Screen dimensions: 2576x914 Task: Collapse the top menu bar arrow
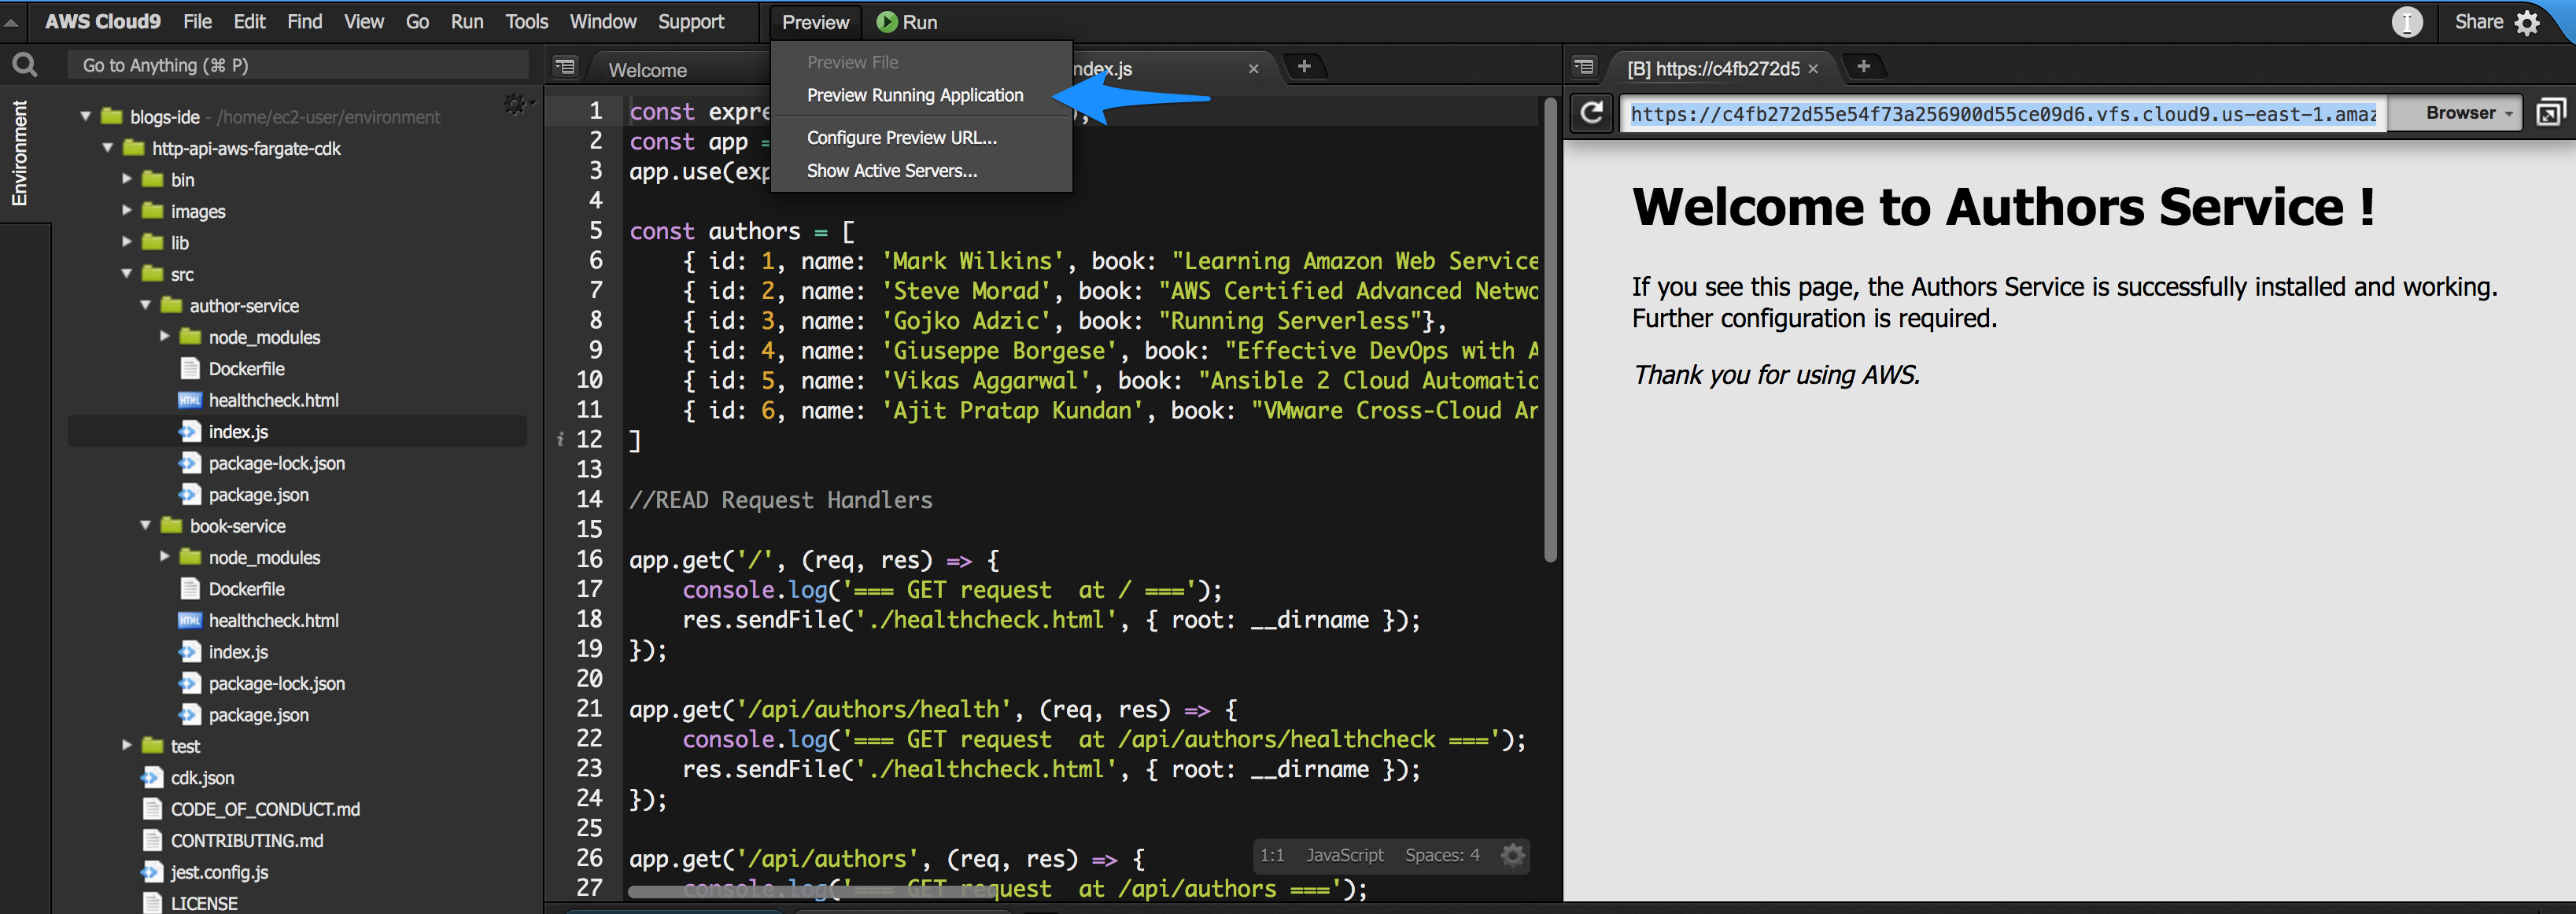(12, 22)
